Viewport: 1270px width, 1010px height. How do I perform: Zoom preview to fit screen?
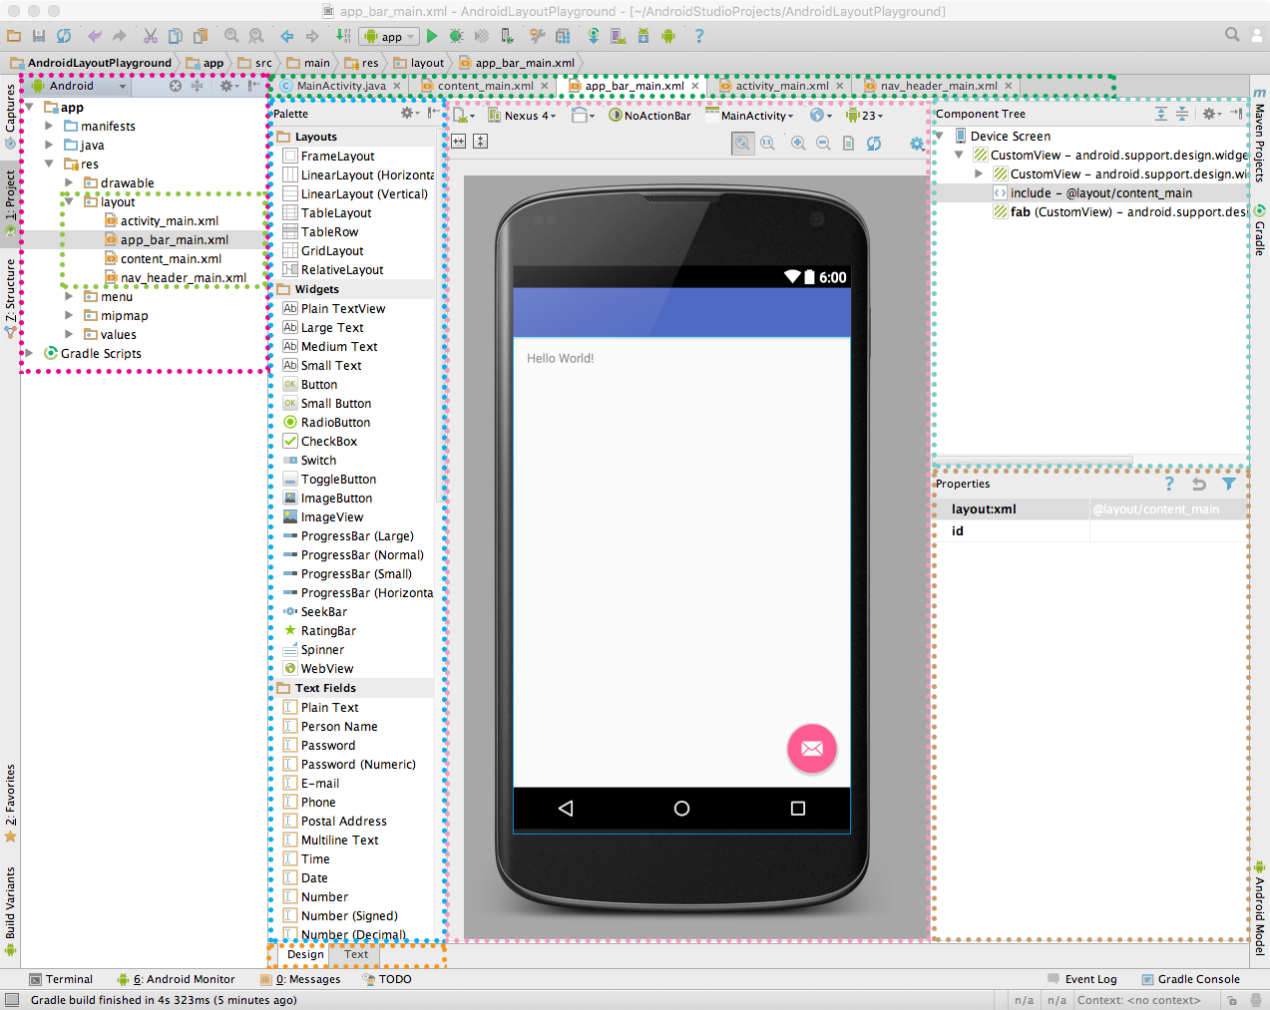[742, 143]
